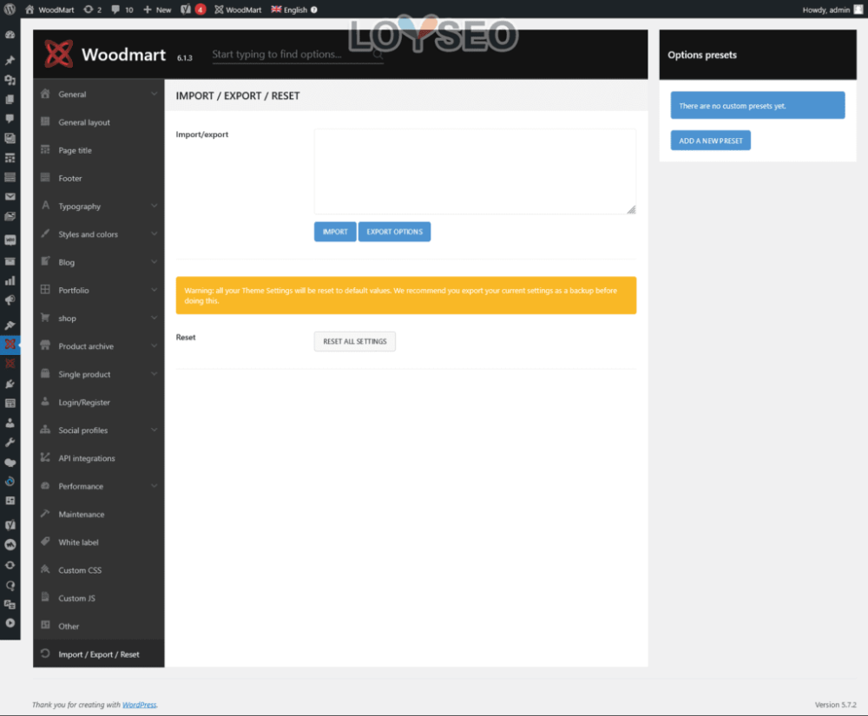Viewport: 868px width, 716px height.
Task: Click into the Import/export textarea
Action: tap(475, 172)
